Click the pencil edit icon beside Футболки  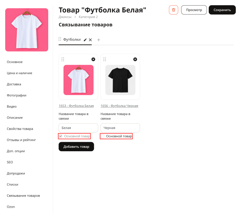85,40
